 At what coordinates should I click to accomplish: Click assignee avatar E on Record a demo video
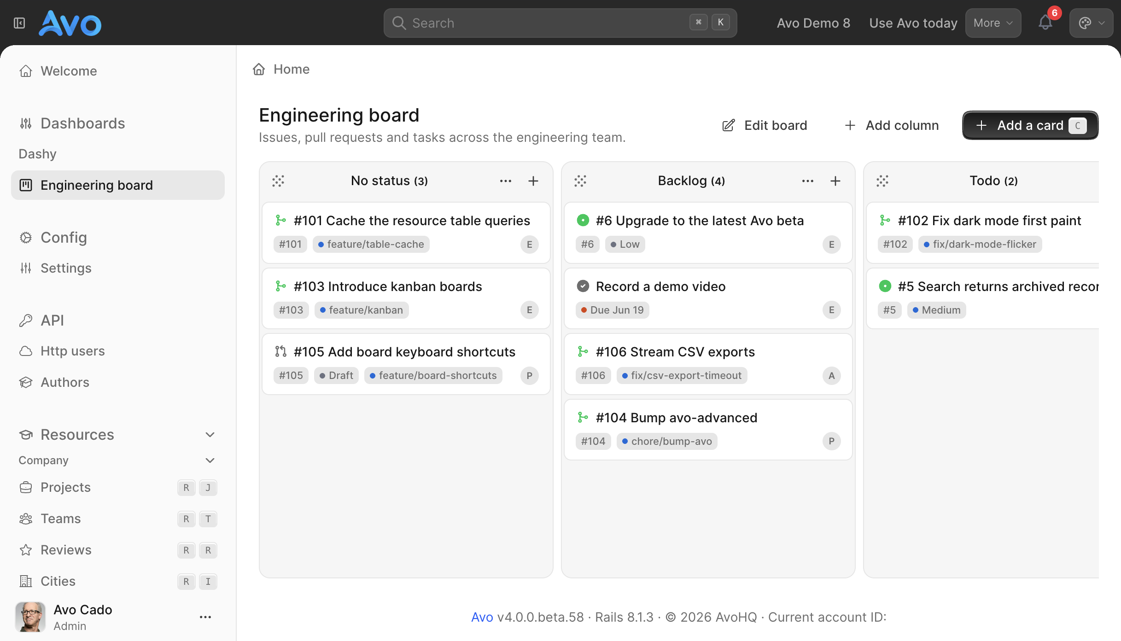832,310
